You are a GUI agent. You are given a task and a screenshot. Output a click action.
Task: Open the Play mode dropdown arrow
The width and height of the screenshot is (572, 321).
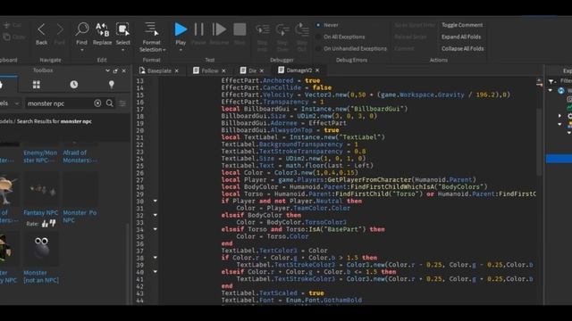click(x=181, y=50)
